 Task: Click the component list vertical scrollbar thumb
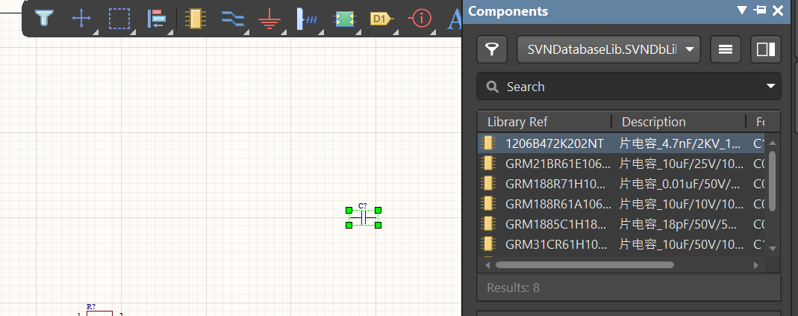click(x=772, y=181)
